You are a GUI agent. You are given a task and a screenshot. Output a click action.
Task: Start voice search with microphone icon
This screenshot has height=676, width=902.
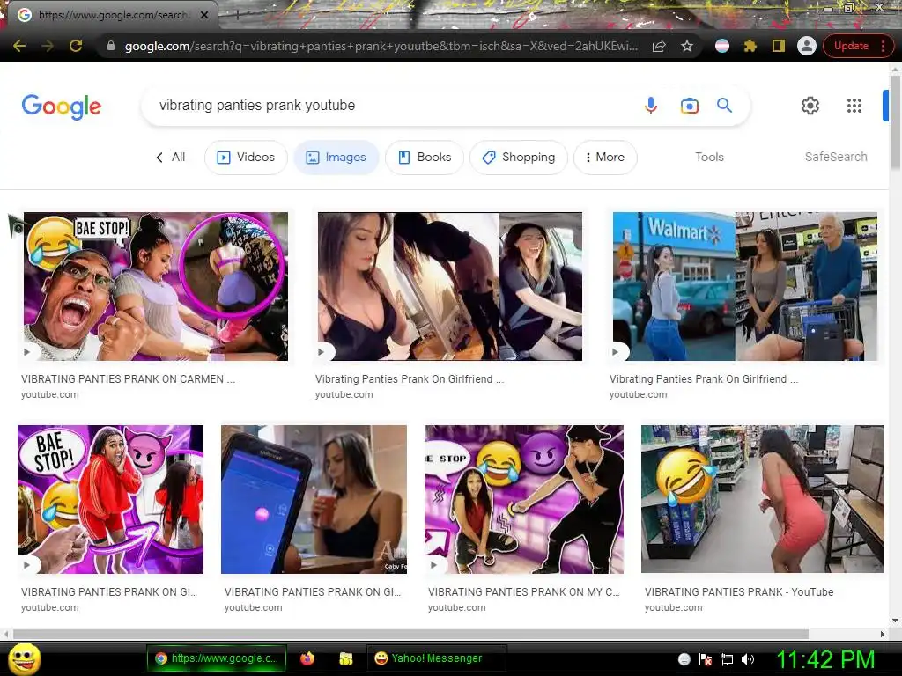[651, 106]
